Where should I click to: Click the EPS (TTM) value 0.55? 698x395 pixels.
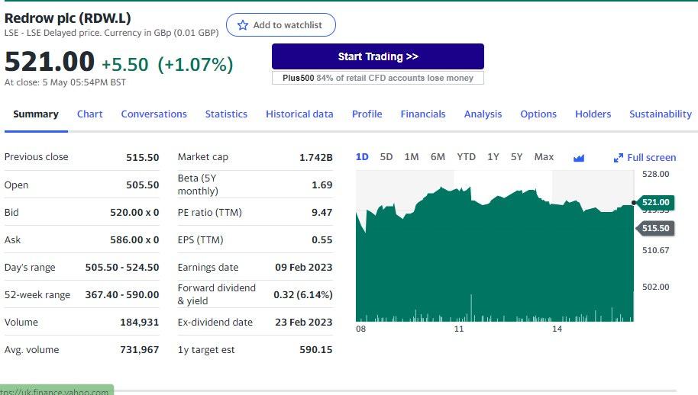(322, 240)
